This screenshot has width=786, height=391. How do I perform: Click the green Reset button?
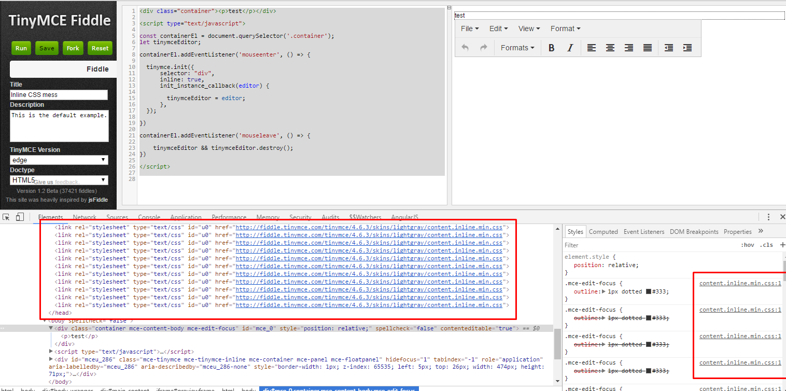pos(100,48)
